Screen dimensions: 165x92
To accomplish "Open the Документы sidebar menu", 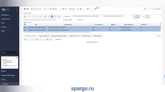I will (5, 15).
